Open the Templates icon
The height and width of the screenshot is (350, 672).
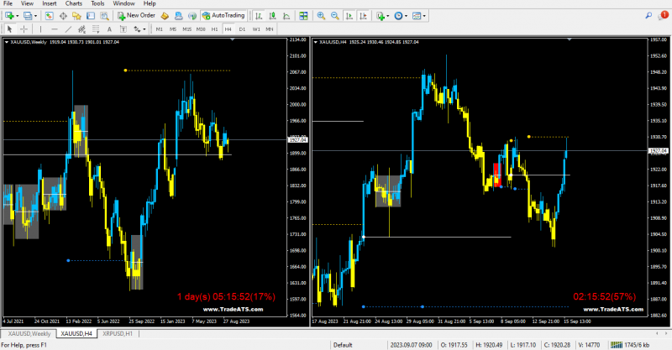click(x=417, y=16)
